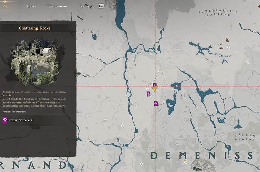Select the middle-left purple faction marker
260x172 pixels.
pos(148,94)
